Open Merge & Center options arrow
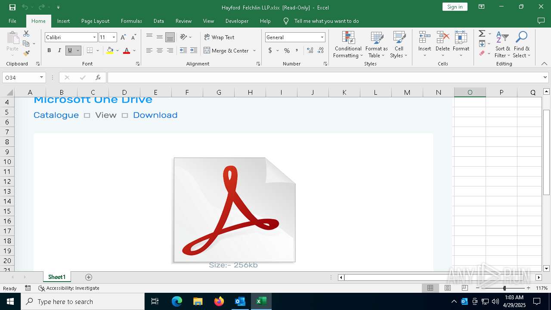The image size is (551, 310). [x=254, y=50]
